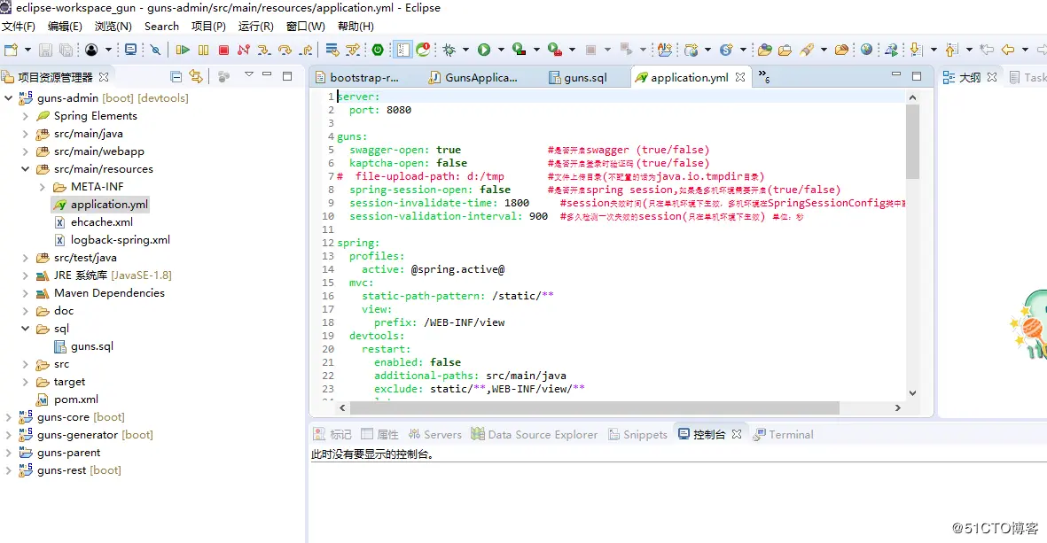Select logback-spring.xml in the tree

pos(121,239)
